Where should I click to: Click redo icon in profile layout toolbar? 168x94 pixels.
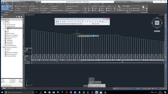pyautogui.click(x=108, y=22)
